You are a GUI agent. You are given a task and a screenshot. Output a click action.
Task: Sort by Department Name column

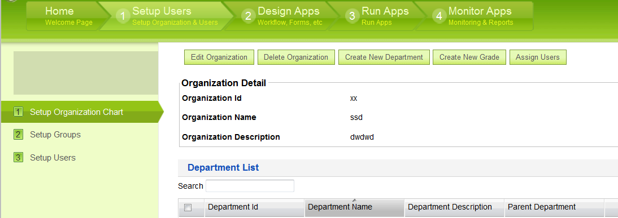coord(354,207)
